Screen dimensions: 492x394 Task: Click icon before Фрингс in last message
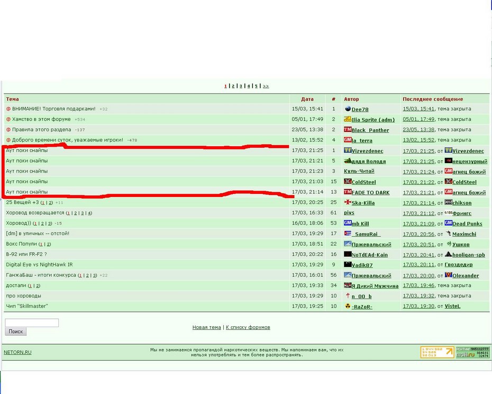(x=448, y=213)
